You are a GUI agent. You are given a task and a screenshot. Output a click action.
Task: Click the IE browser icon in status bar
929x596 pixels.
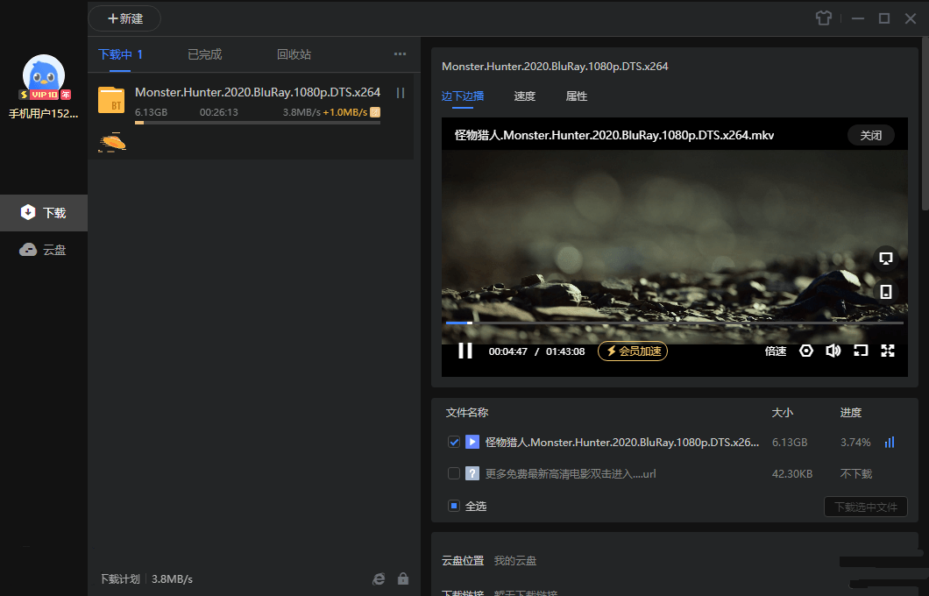pyautogui.click(x=378, y=578)
